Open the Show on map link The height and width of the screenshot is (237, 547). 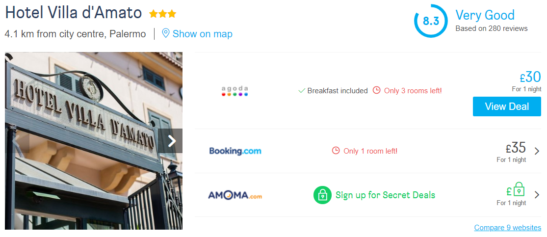tap(202, 34)
